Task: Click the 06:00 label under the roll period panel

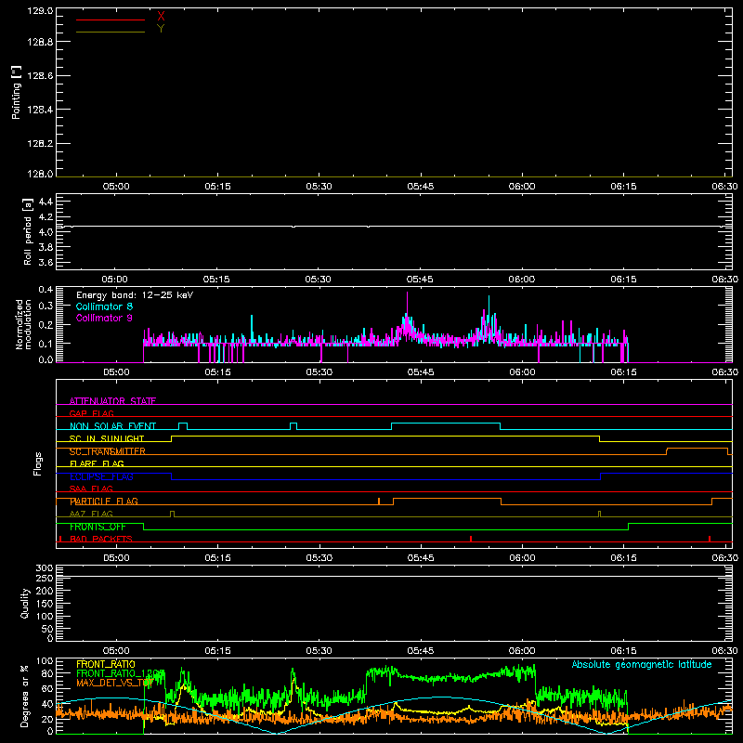Action: click(x=522, y=280)
